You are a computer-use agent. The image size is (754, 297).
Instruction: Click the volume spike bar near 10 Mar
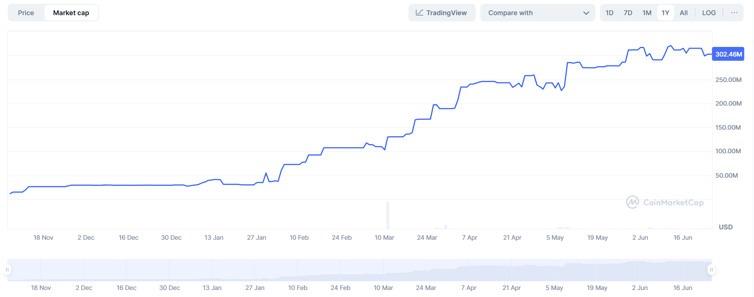(x=388, y=215)
